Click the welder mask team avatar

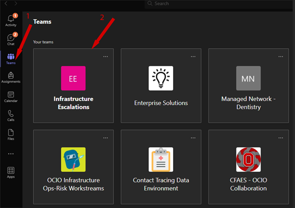[74, 160]
